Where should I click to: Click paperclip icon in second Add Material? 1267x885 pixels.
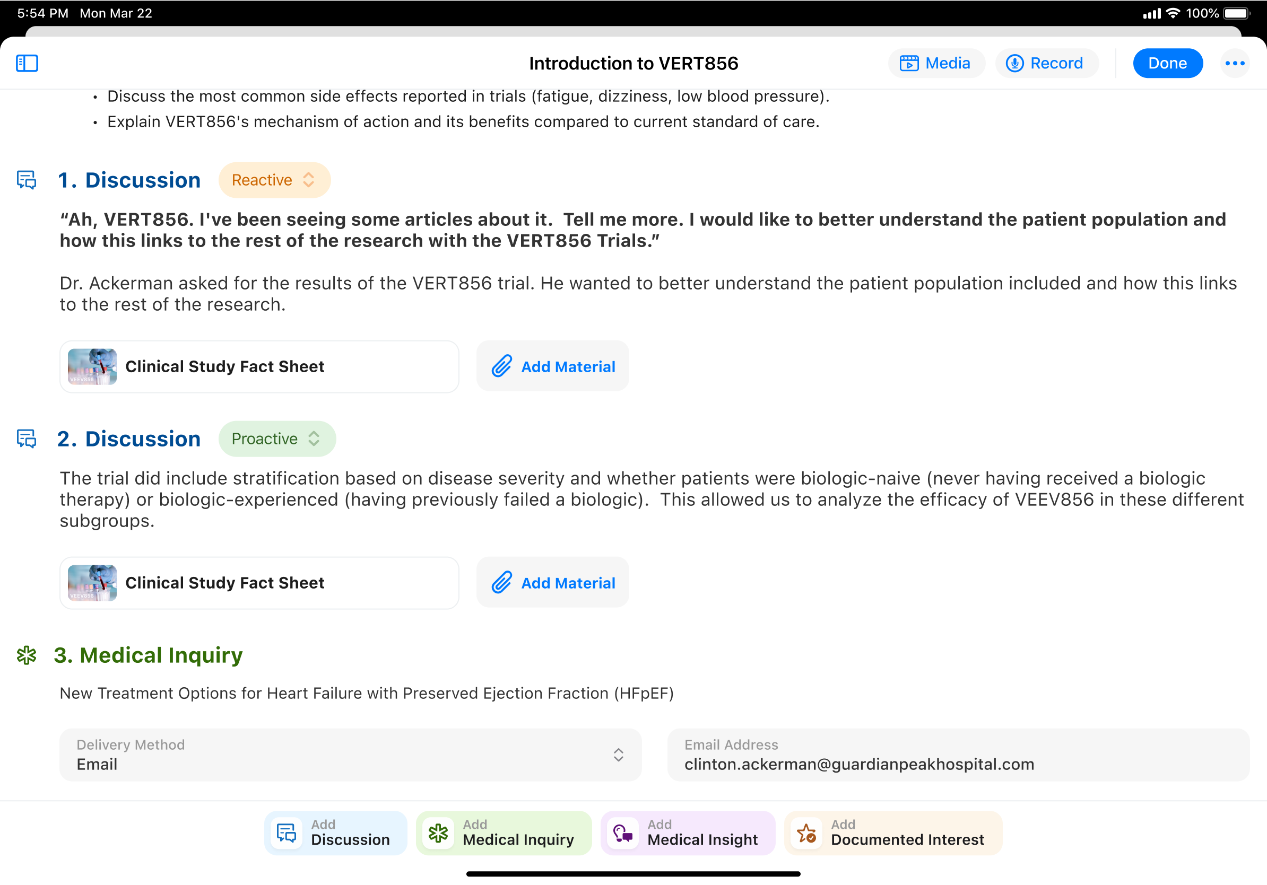point(501,582)
